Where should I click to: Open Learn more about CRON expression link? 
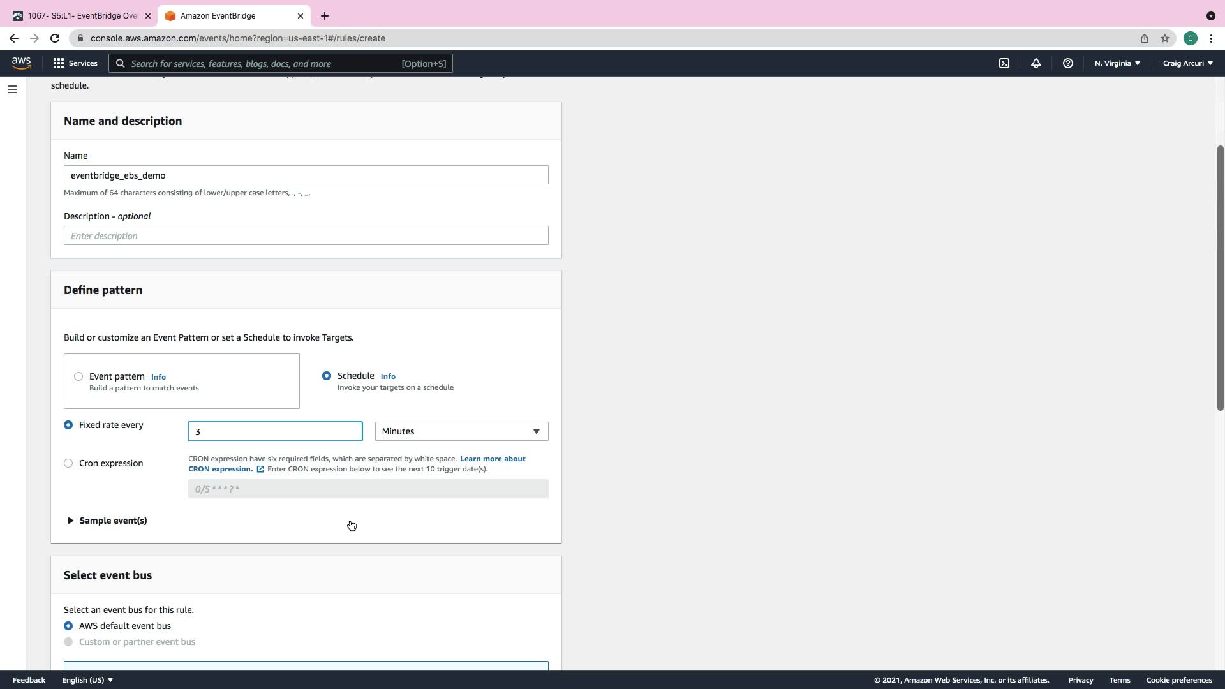coord(493,459)
